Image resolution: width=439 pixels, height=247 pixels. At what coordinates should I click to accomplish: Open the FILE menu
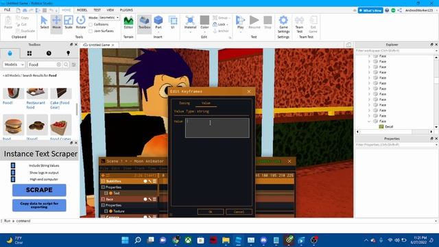8,10
